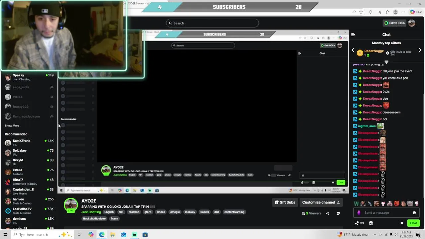Open recommended channel SolJakey
The image size is (425, 239).
pos(29,152)
